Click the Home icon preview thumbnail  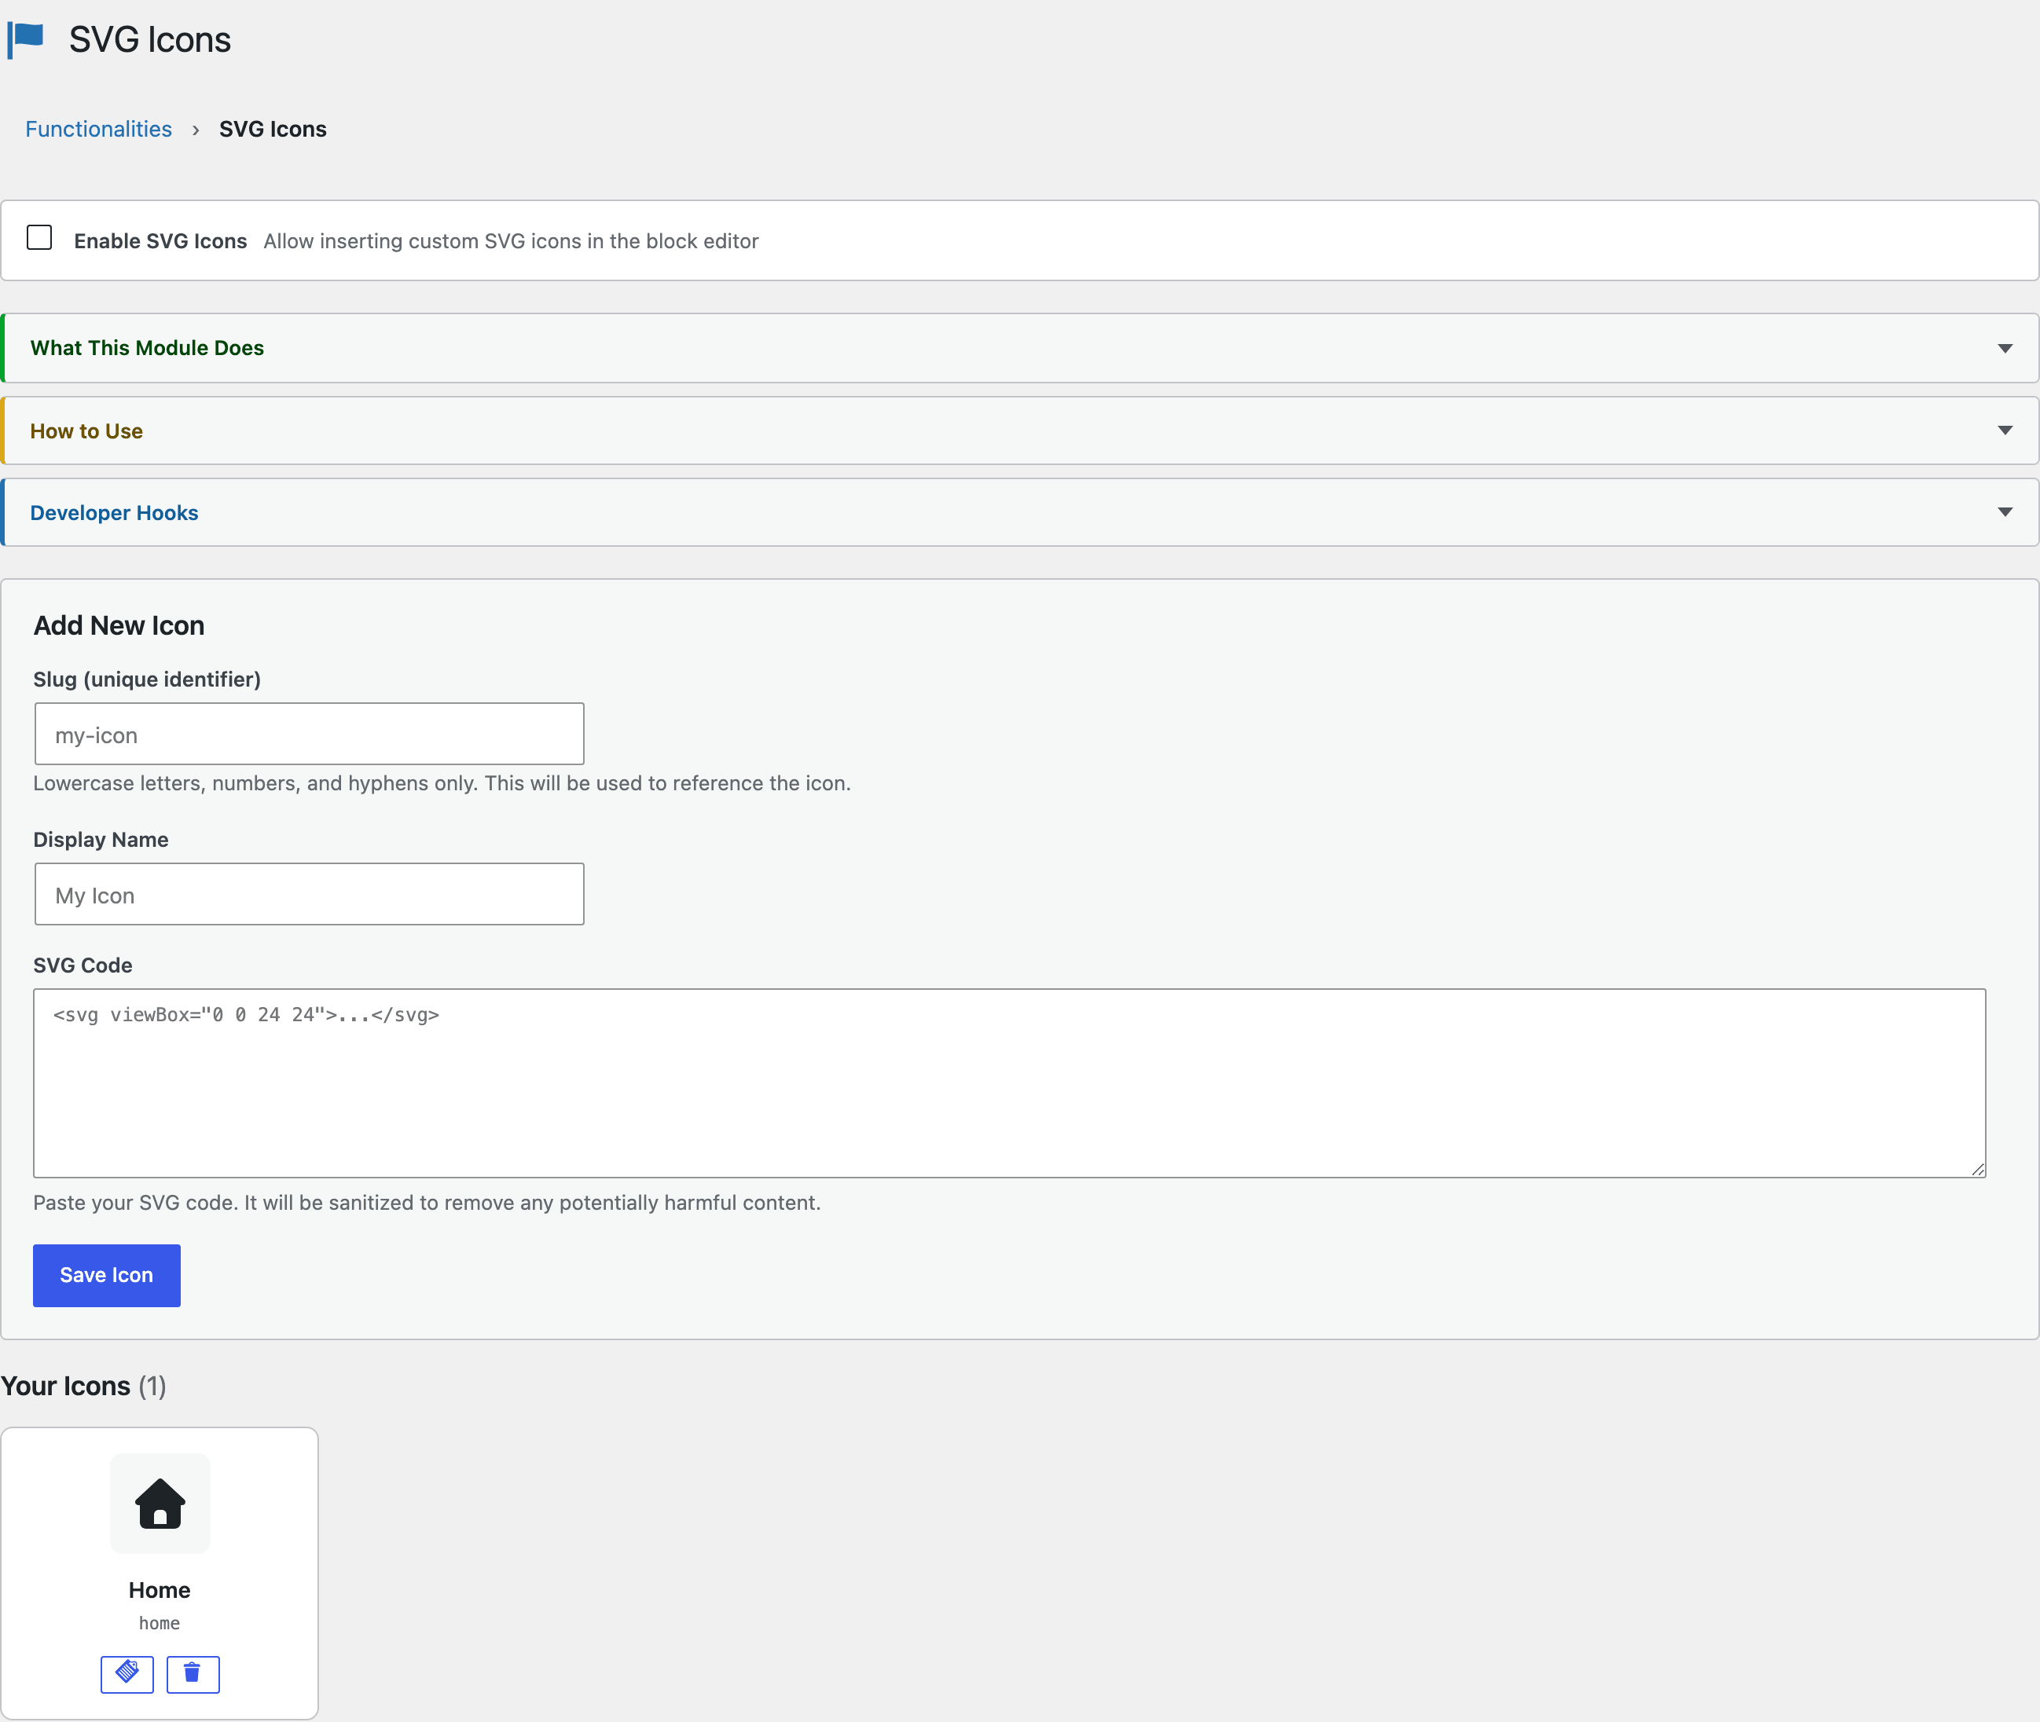point(160,1504)
